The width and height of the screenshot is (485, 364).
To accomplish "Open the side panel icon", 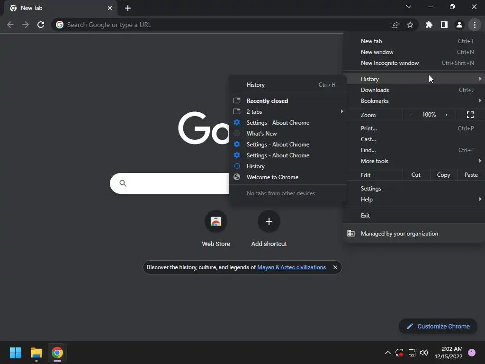I will [444, 25].
